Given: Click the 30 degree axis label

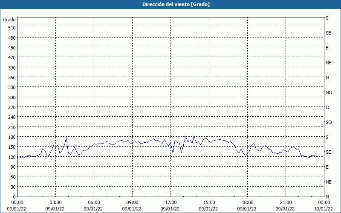Looking at the screenshot, I should click(x=13, y=187).
